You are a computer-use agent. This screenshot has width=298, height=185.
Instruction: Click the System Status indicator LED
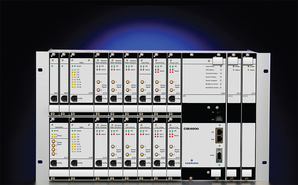click(x=221, y=77)
